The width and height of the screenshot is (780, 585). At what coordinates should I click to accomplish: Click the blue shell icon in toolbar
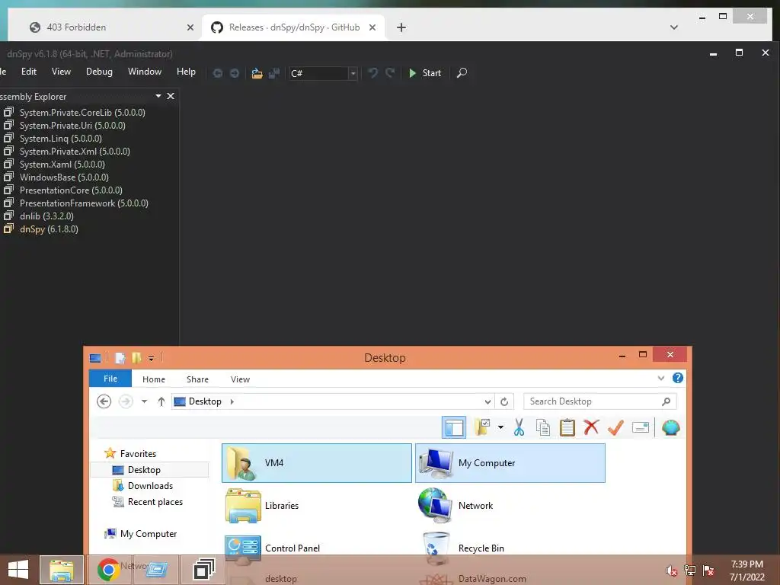[x=670, y=427]
